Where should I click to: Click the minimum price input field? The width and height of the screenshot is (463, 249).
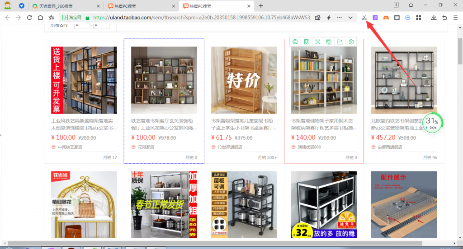82,26
